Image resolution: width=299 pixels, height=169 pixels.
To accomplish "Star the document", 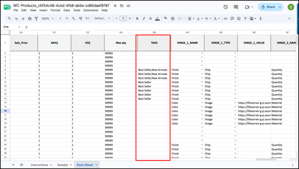I will [x=115, y=6].
